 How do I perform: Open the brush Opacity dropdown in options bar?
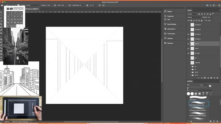click(51, 6)
